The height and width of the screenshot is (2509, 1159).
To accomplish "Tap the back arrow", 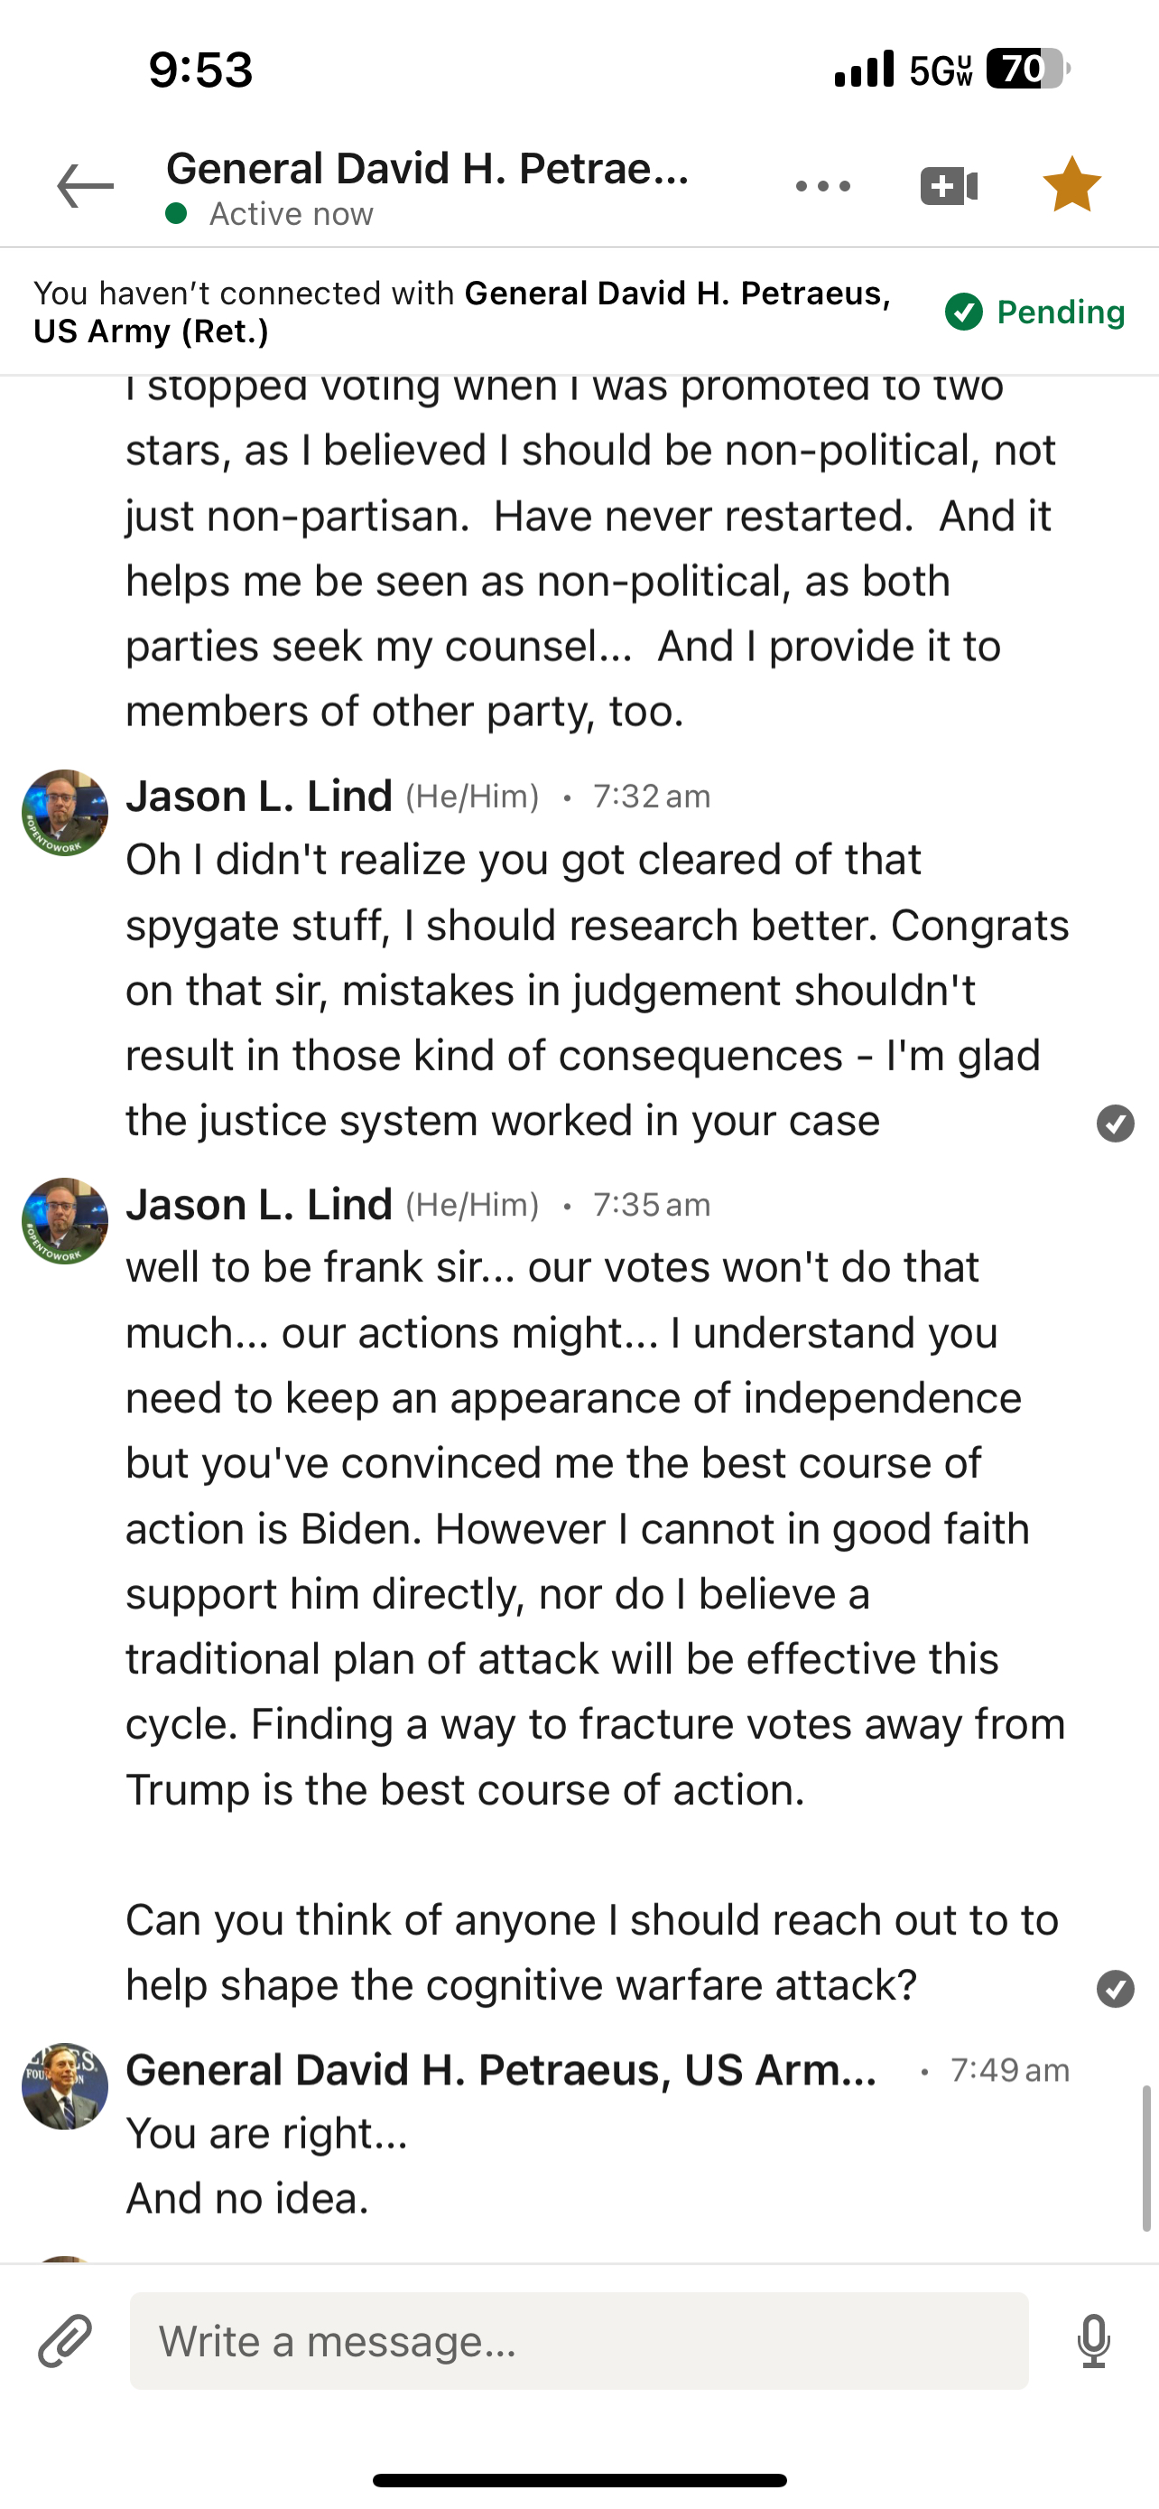I will 86,186.
